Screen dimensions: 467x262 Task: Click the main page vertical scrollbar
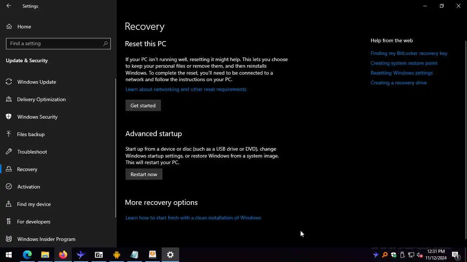click(466, 140)
